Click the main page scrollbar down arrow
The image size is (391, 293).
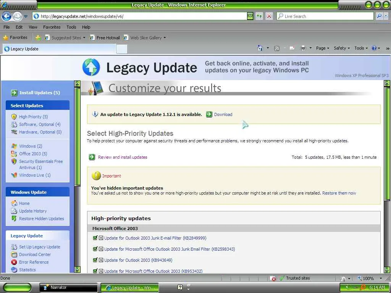click(x=387, y=270)
